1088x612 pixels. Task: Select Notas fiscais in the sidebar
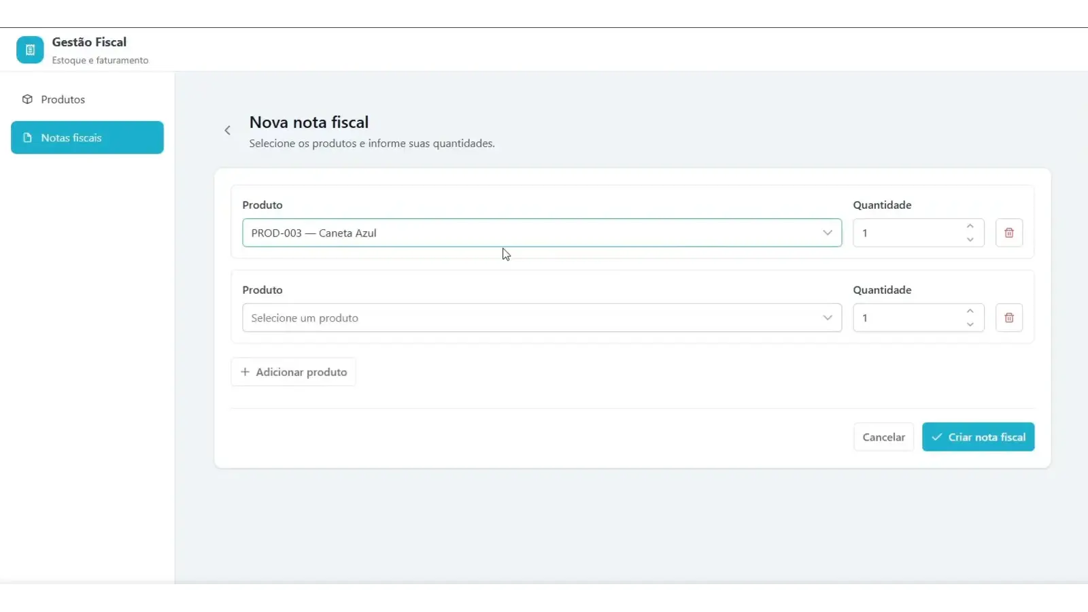87,137
